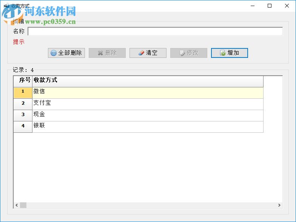
Task: Click the 清空 (clear) button
Action: click(148, 53)
